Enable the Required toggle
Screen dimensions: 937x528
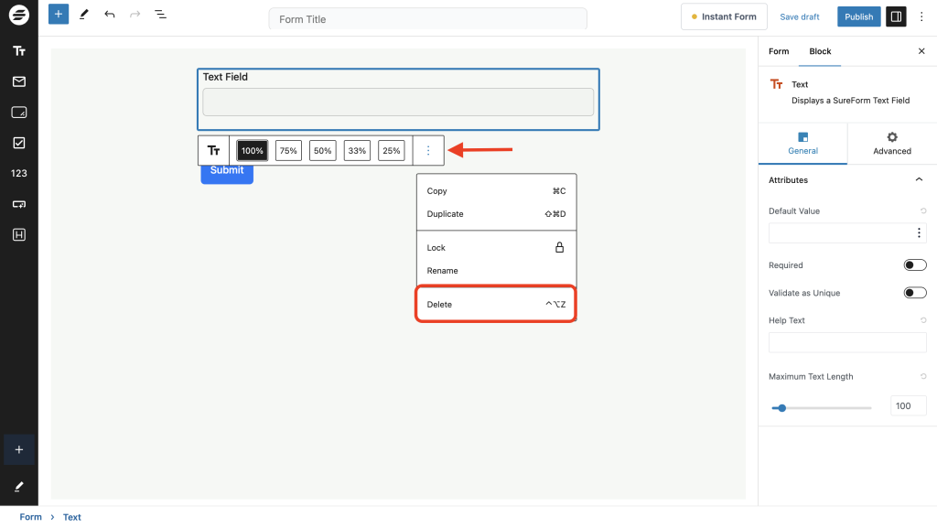pos(914,264)
